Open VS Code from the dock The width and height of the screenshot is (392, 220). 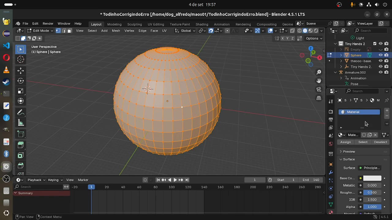pyautogui.click(x=6, y=46)
